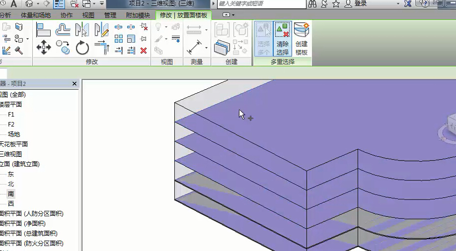This screenshot has width=456, height=251.
Task: Select the Copy tool icon
Action: pos(63,48)
